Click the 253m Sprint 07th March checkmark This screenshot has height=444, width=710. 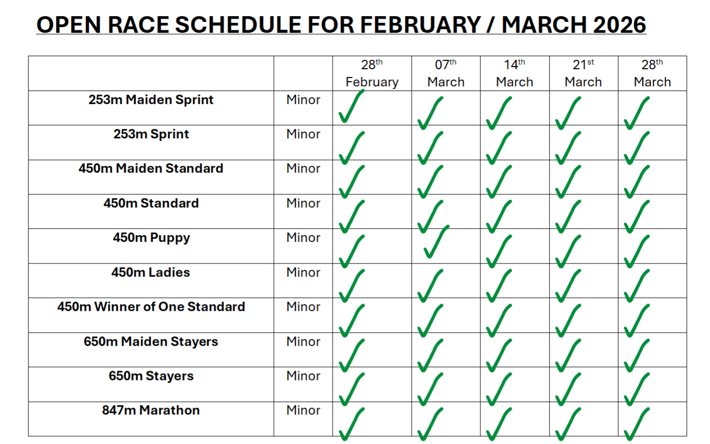point(430,148)
